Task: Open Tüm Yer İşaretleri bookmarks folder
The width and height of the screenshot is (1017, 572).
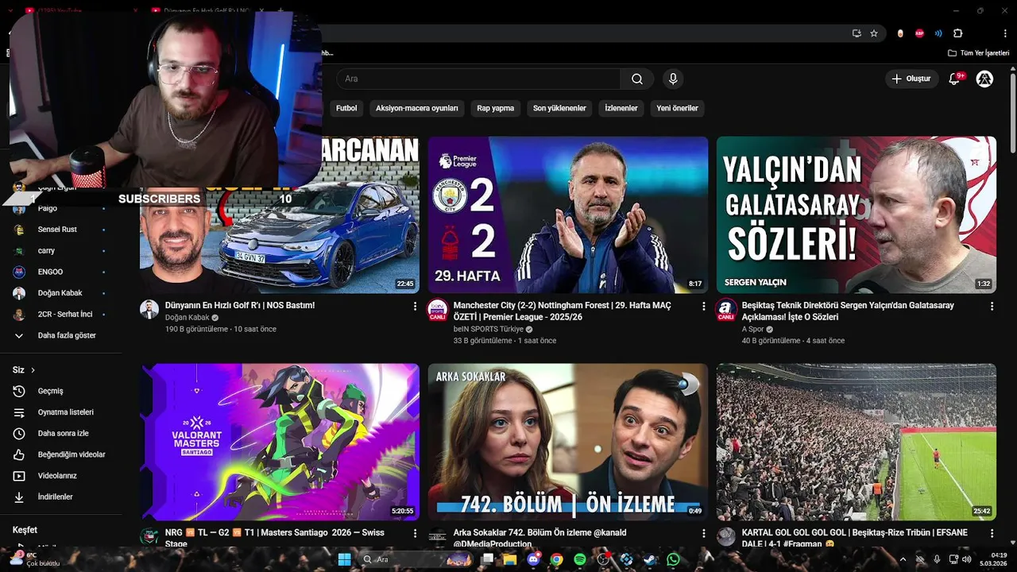Action: coord(978,53)
